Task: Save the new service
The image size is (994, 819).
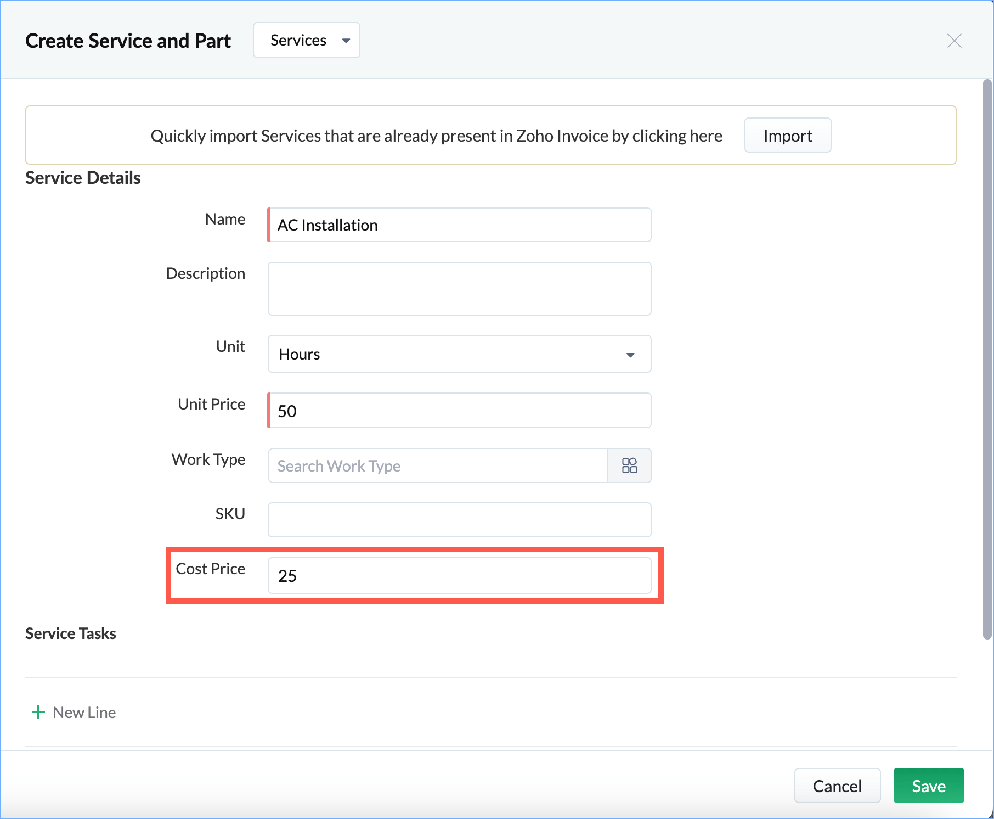Action: pyautogui.click(x=928, y=786)
